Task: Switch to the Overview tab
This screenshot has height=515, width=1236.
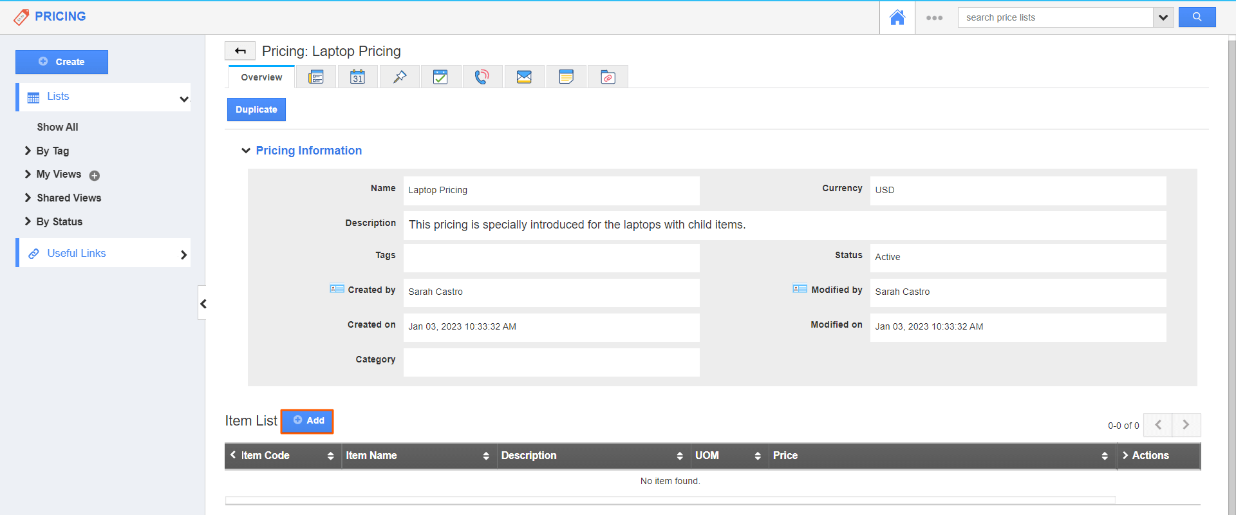Action: click(x=261, y=77)
